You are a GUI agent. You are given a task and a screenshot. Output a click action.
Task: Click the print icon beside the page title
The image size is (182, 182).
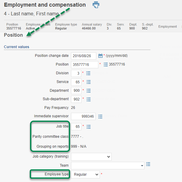click(x=96, y=5)
